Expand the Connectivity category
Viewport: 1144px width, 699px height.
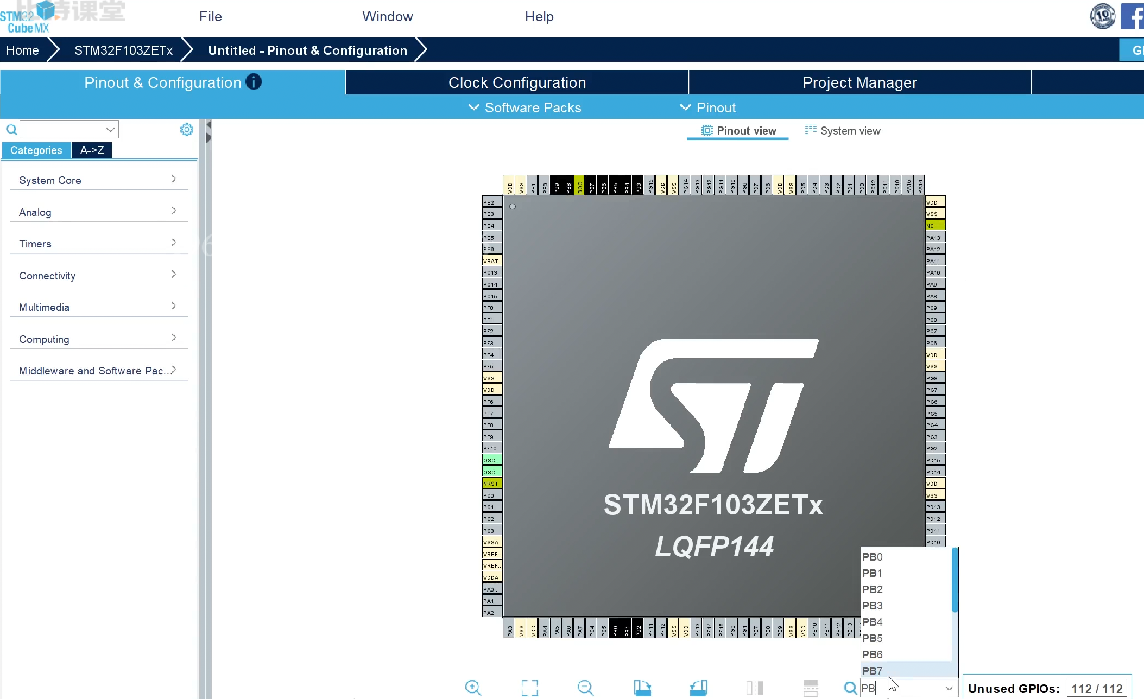(99, 275)
